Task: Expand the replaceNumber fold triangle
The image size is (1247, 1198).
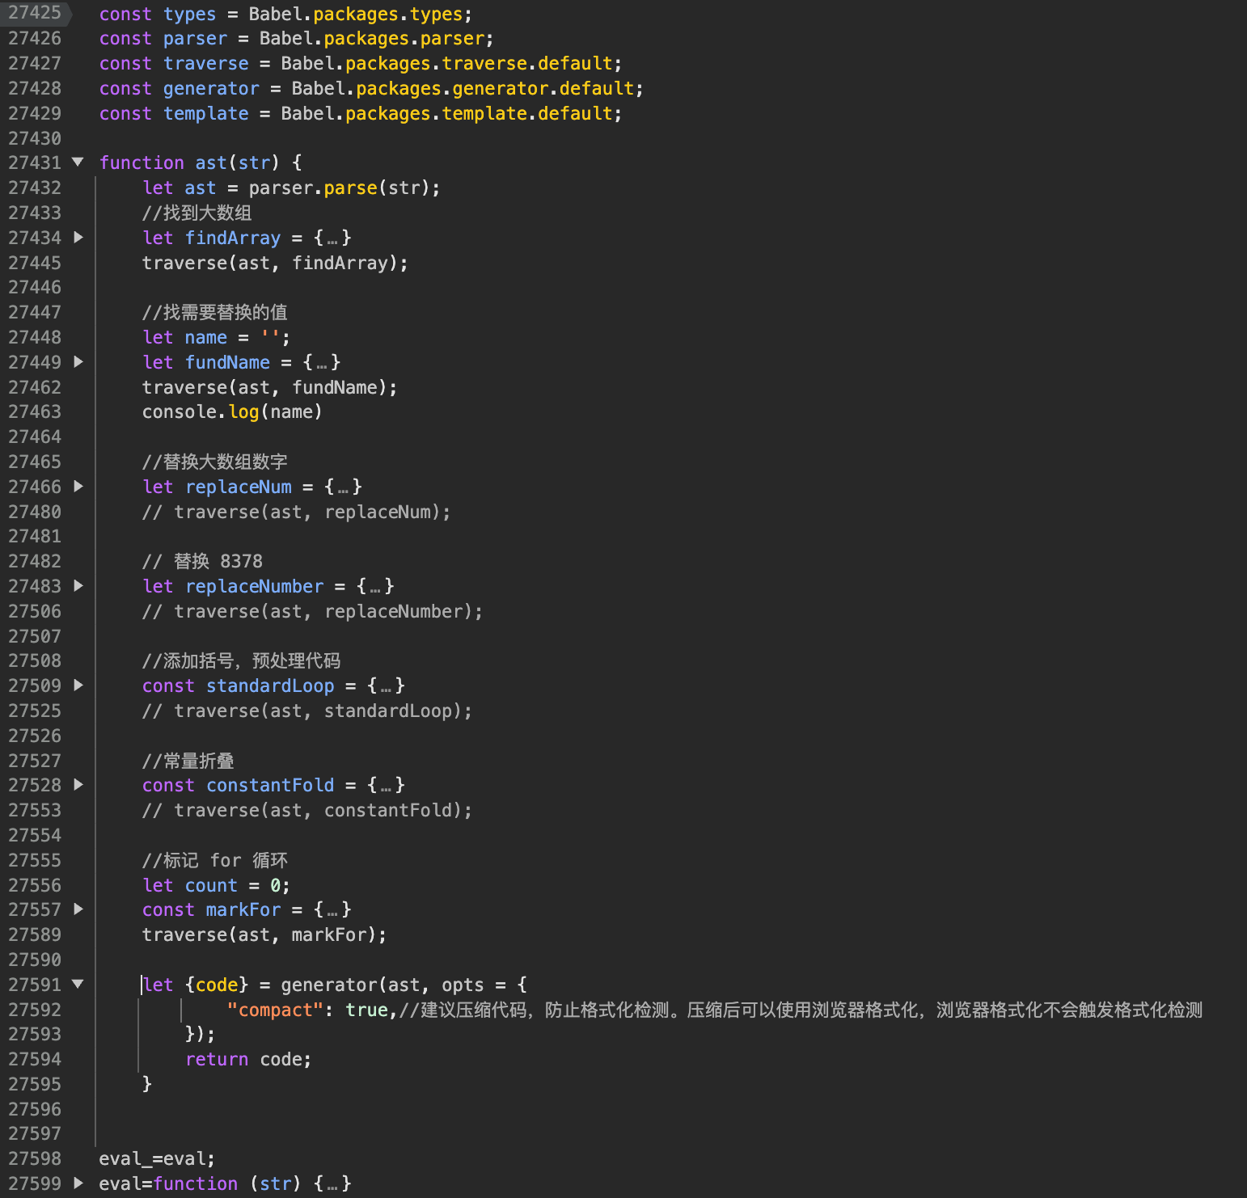Action: pos(78,586)
